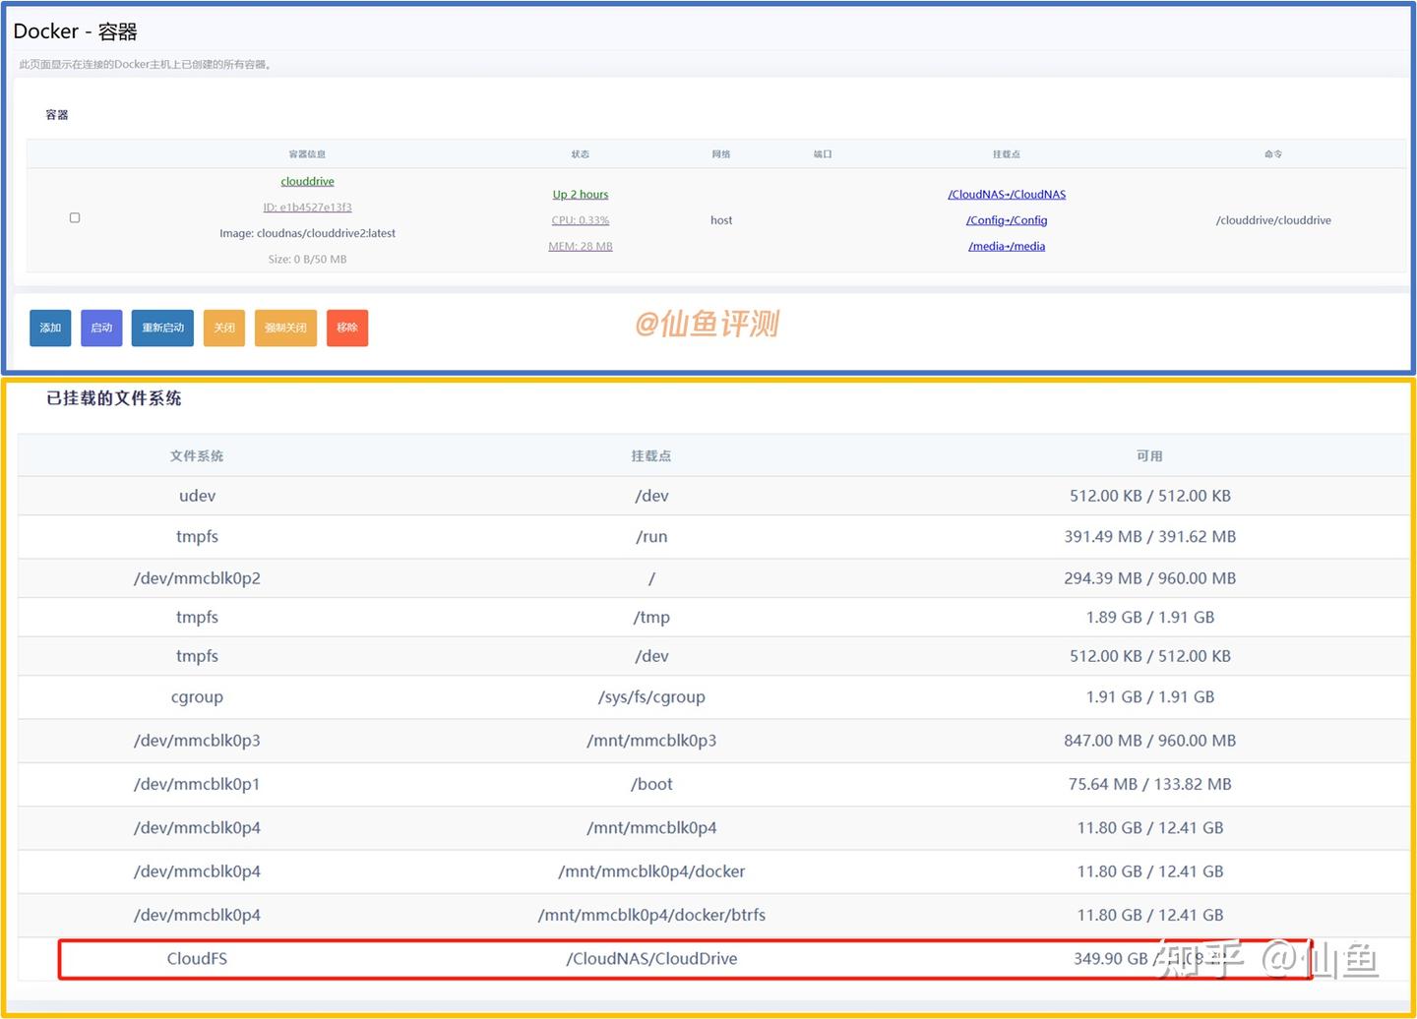
Task: Click the 强制关闭 force-stop button
Action: tap(284, 328)
